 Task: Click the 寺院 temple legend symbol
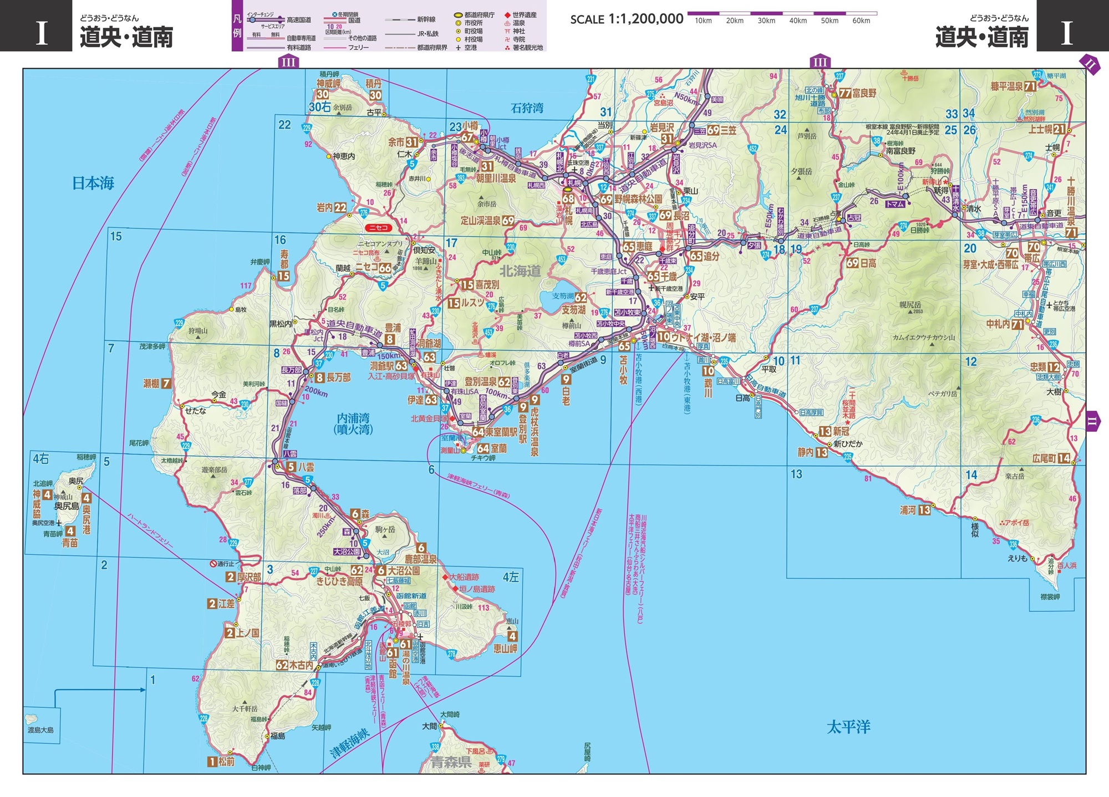(507, 39)
